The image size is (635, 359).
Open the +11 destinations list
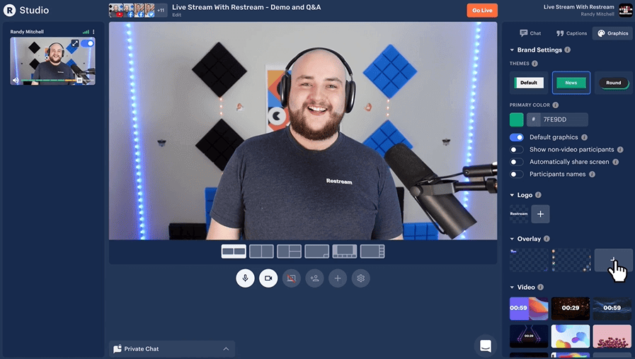[161, 10]
